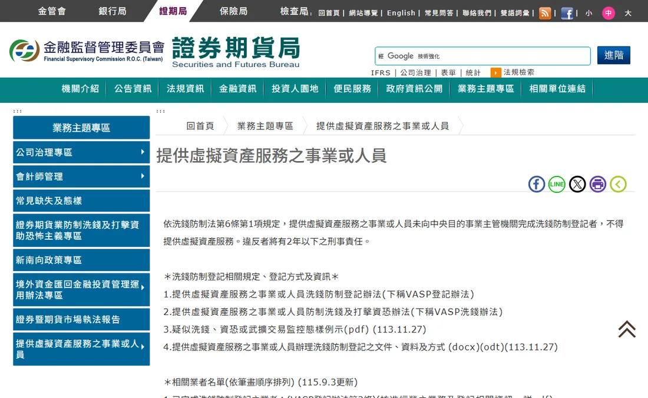Set font size to large 大

coord(628,13)
